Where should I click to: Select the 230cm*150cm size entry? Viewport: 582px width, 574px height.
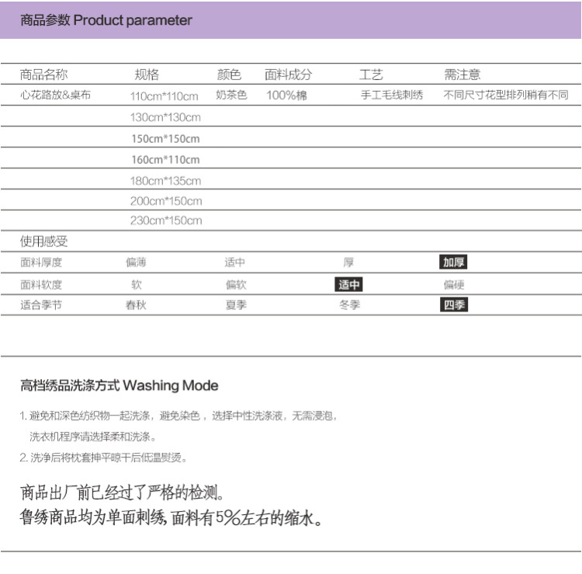[x=165, y=221]
